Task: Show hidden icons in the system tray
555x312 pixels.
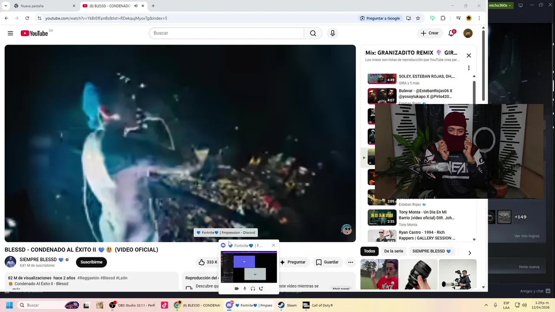Action: (x=486, y=305)
